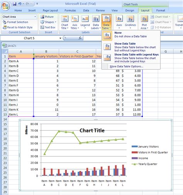This screenshot has height=195, width=183.
Task: Click 3-D Rotation
Action: tap(161, 27)
